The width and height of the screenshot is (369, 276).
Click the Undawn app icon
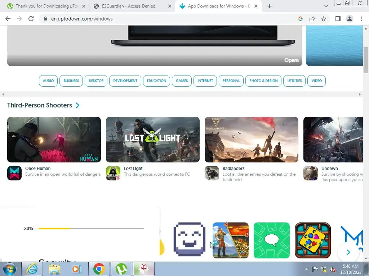(311, 173)
